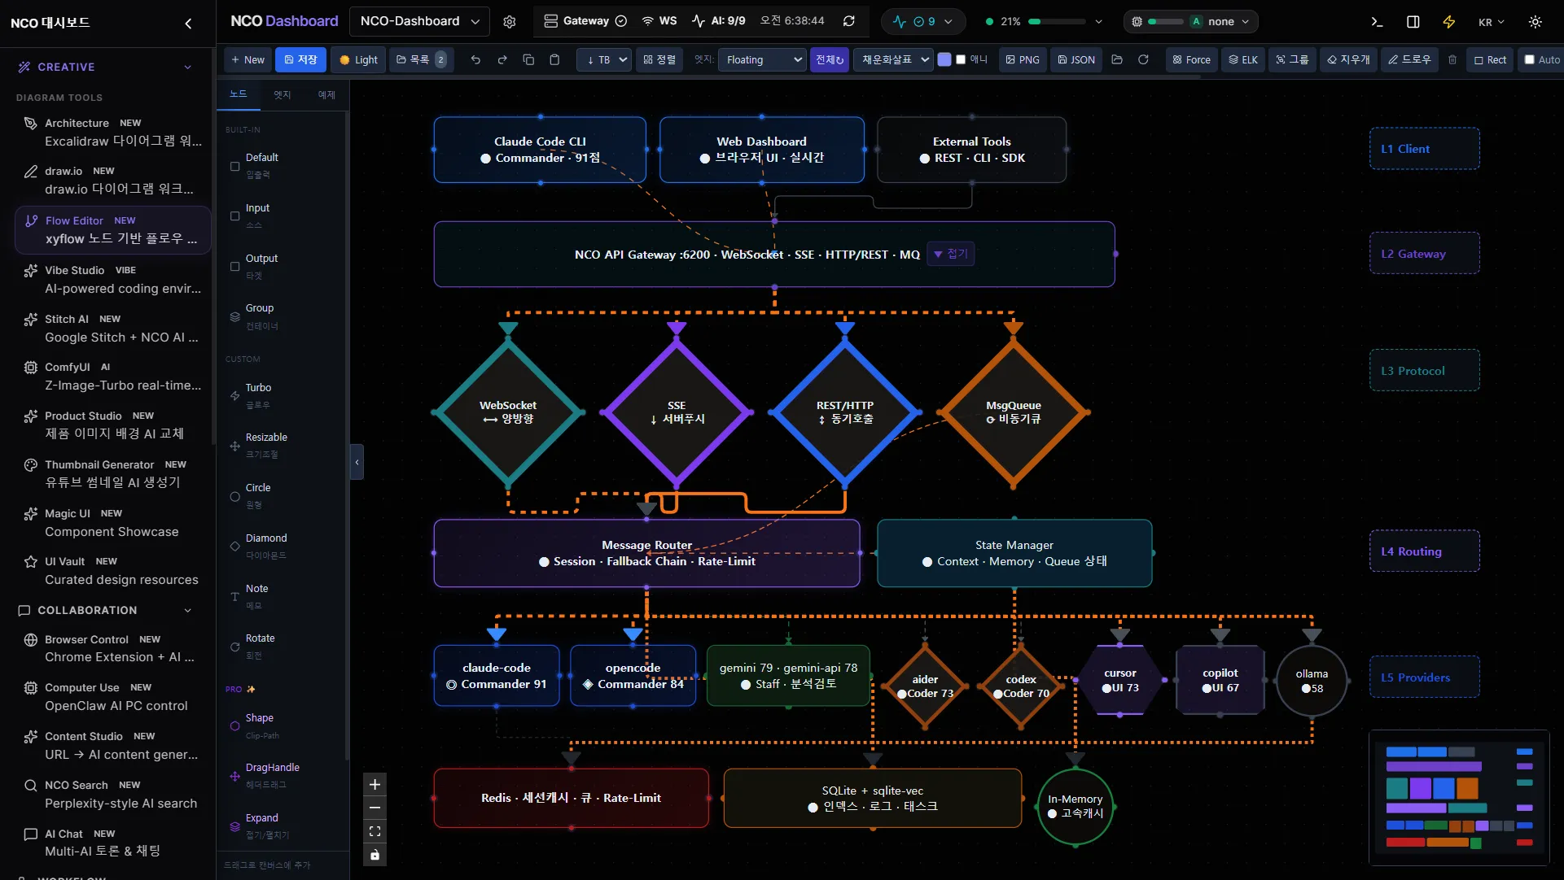Open the folder icon next to JSON
The height and width of the screenshot is (880, 1564).
tap(1117, 59)
